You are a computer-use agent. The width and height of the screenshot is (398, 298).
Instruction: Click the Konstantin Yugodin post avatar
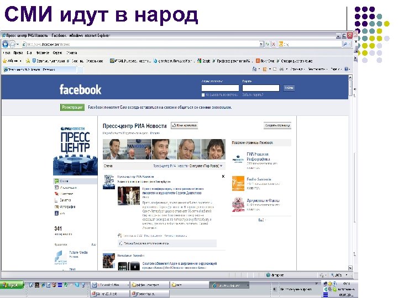point(109,260)
